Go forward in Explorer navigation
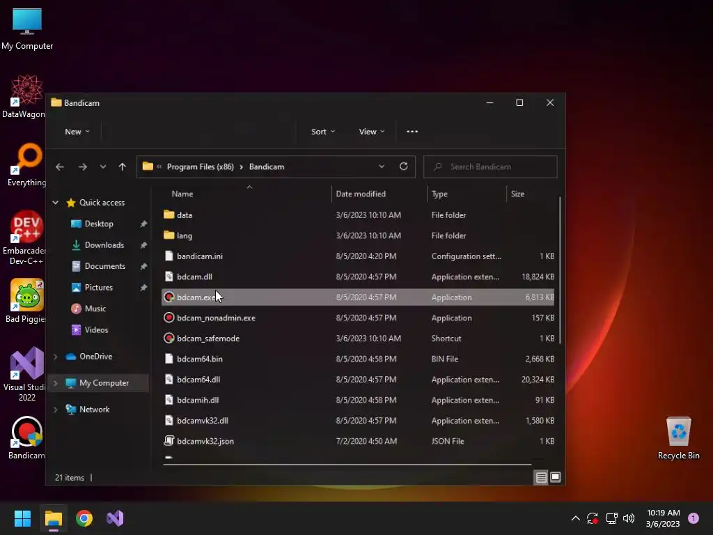 coord(82,167)
